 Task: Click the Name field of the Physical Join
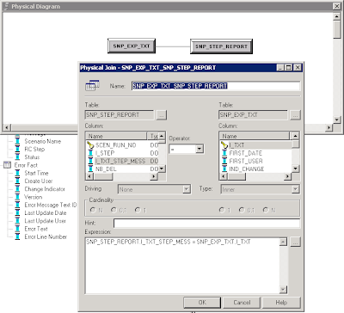click(x=216, y=86)
